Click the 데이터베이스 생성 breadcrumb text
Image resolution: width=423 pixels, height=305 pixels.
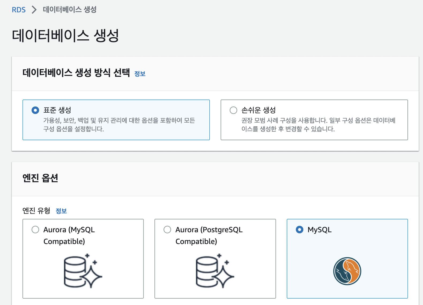pyautogui.click(x=70, y=10)
